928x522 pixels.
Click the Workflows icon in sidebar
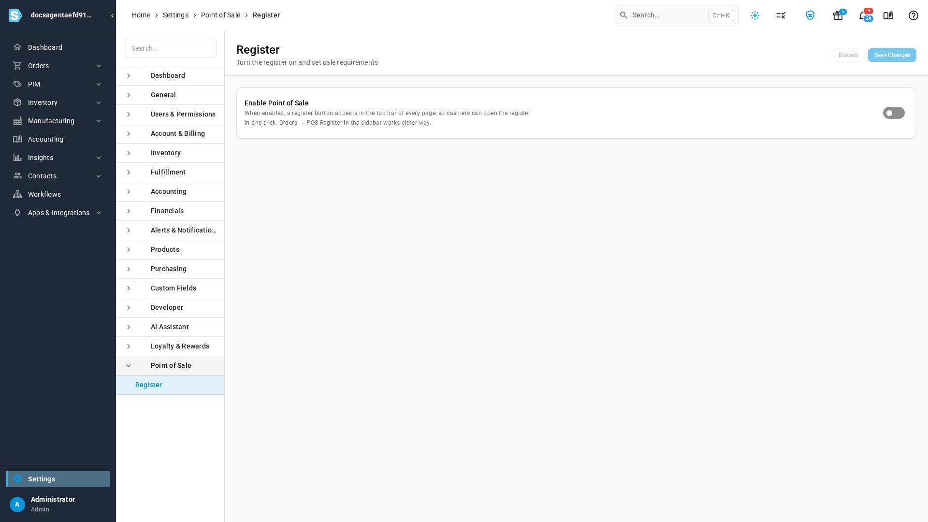click(x=17, y=194)
